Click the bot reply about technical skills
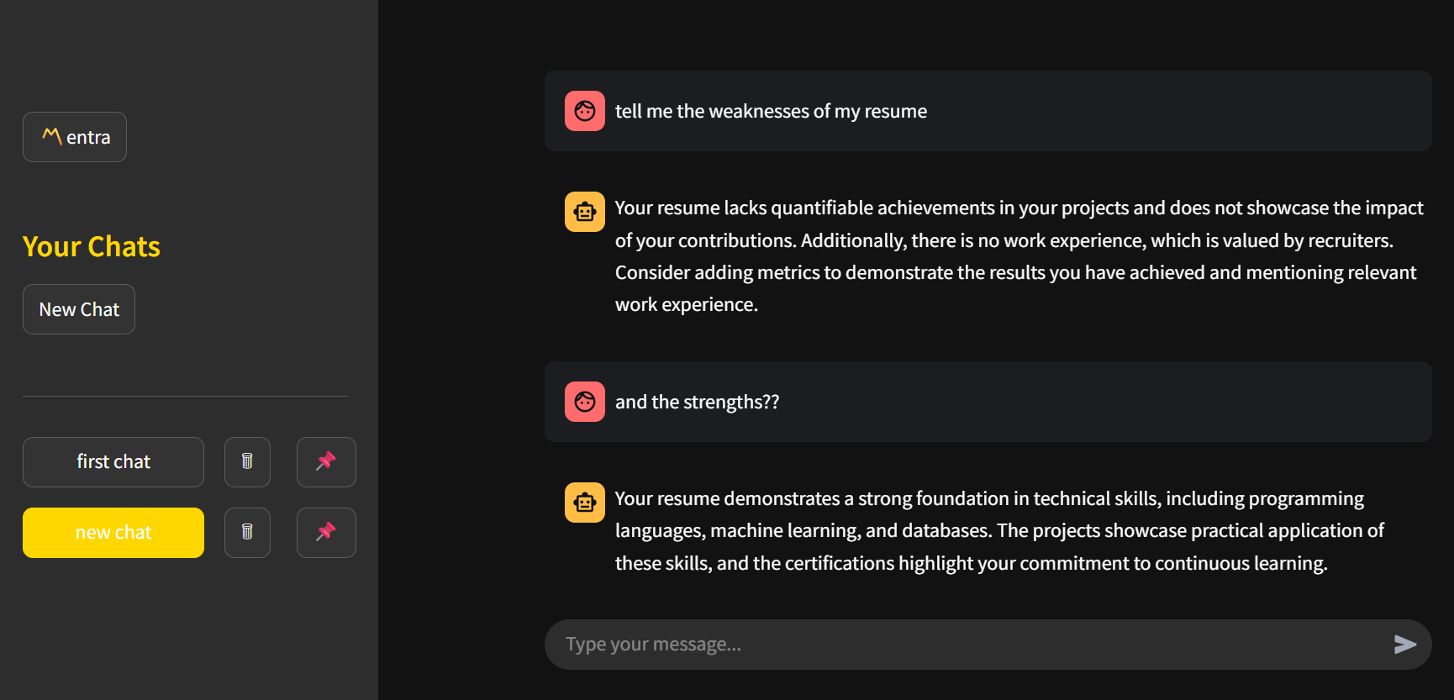1454x700 pixels. (x=1000, y=531)
